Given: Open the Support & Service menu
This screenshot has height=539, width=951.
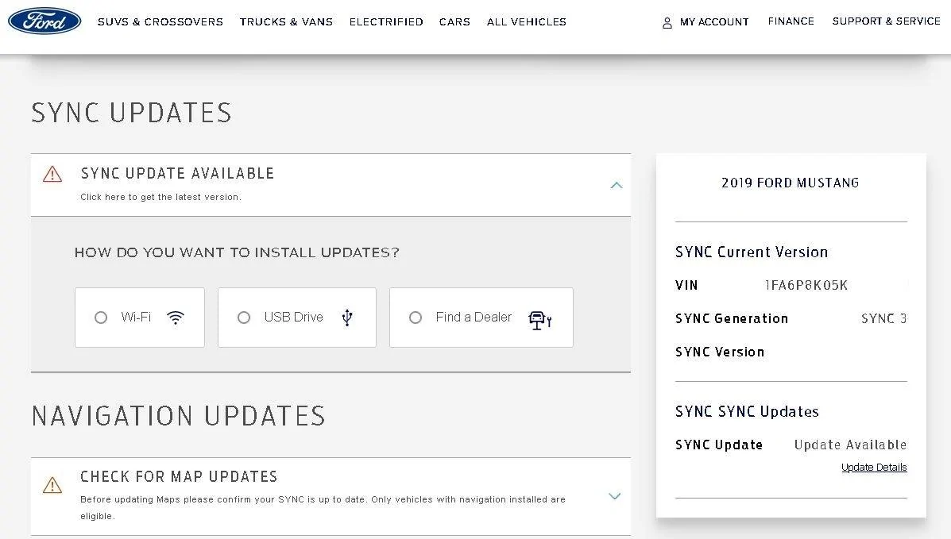Looking at the screenshot, I should point(886,21).
